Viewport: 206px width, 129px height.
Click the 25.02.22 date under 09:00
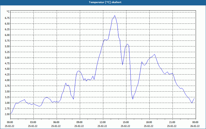pyautogui.click(x=79, y=126)
